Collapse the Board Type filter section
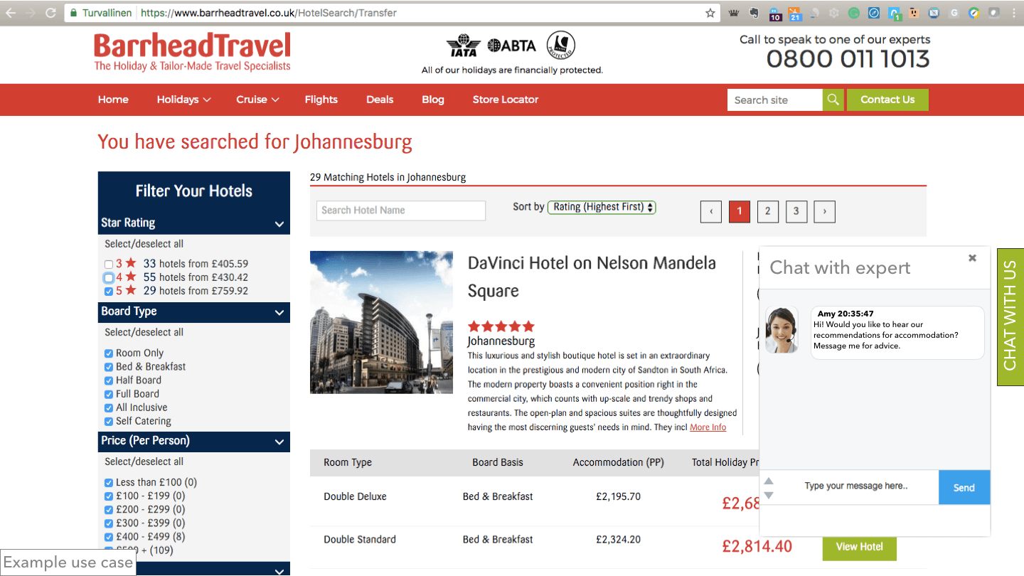Screen dimensions: 1024x576 (279, 312)
